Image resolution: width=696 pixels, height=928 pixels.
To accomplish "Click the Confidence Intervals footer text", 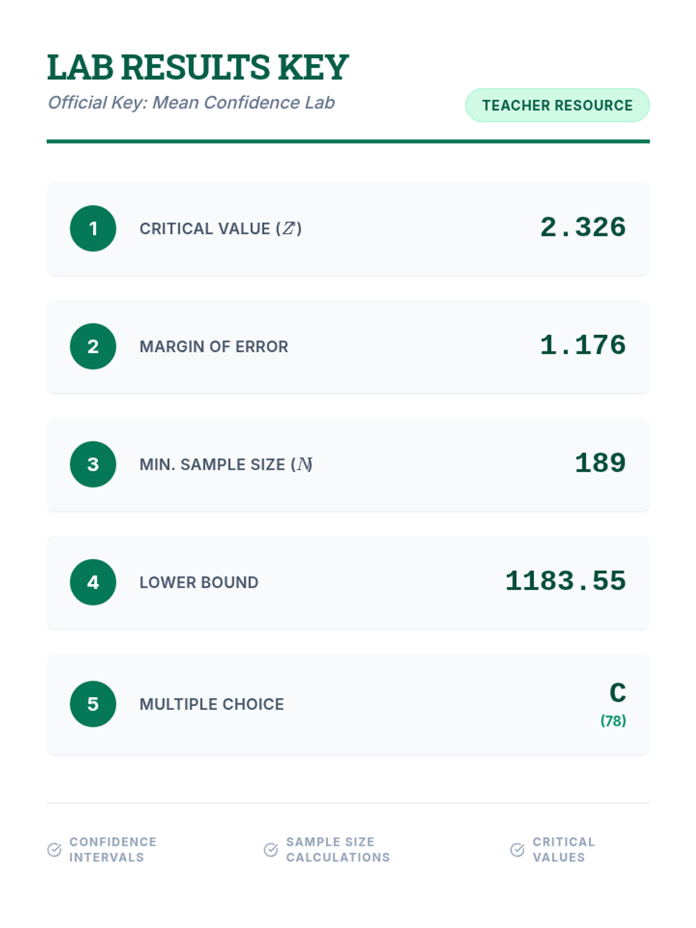I will click(x=113, y=850).
